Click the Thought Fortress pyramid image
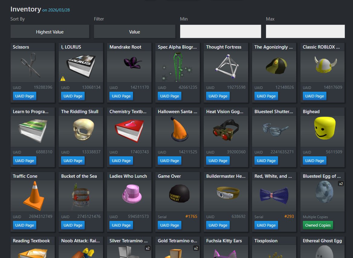The width and height of the screenshot is (353, 258). [x=226, y=66]
